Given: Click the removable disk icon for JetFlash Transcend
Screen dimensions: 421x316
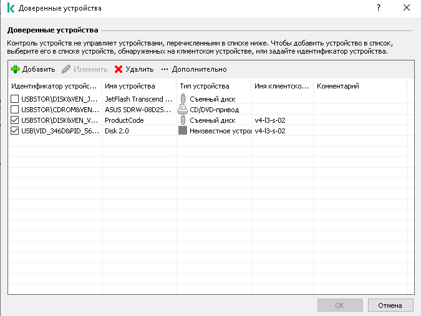Looking at the screenshot, I should 183,98.
